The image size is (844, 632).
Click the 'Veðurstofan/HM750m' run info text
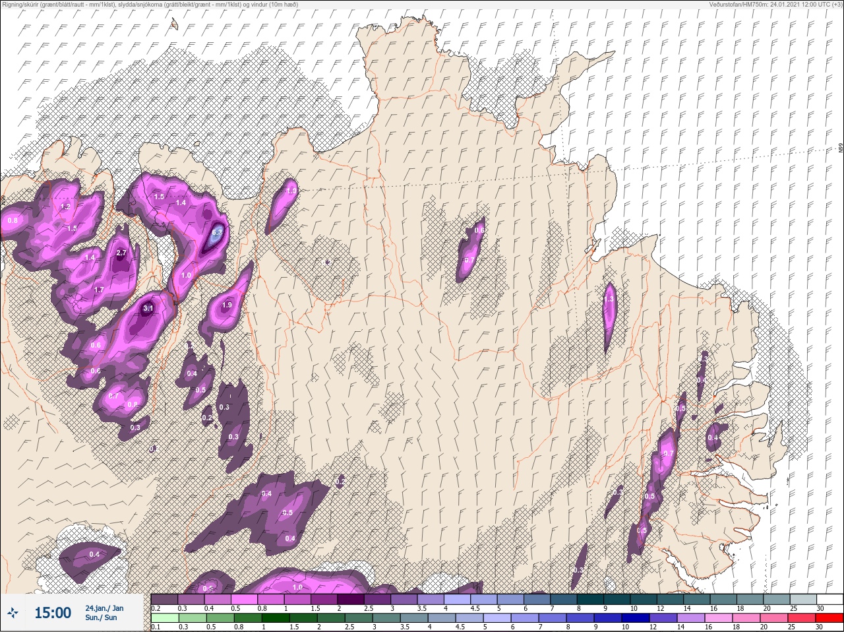(x=775, y=4)
